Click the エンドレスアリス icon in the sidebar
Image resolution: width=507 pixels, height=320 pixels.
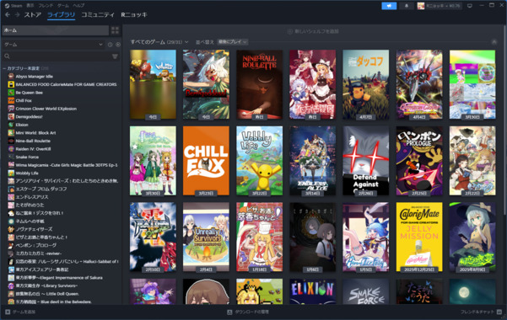click(11, 197)
